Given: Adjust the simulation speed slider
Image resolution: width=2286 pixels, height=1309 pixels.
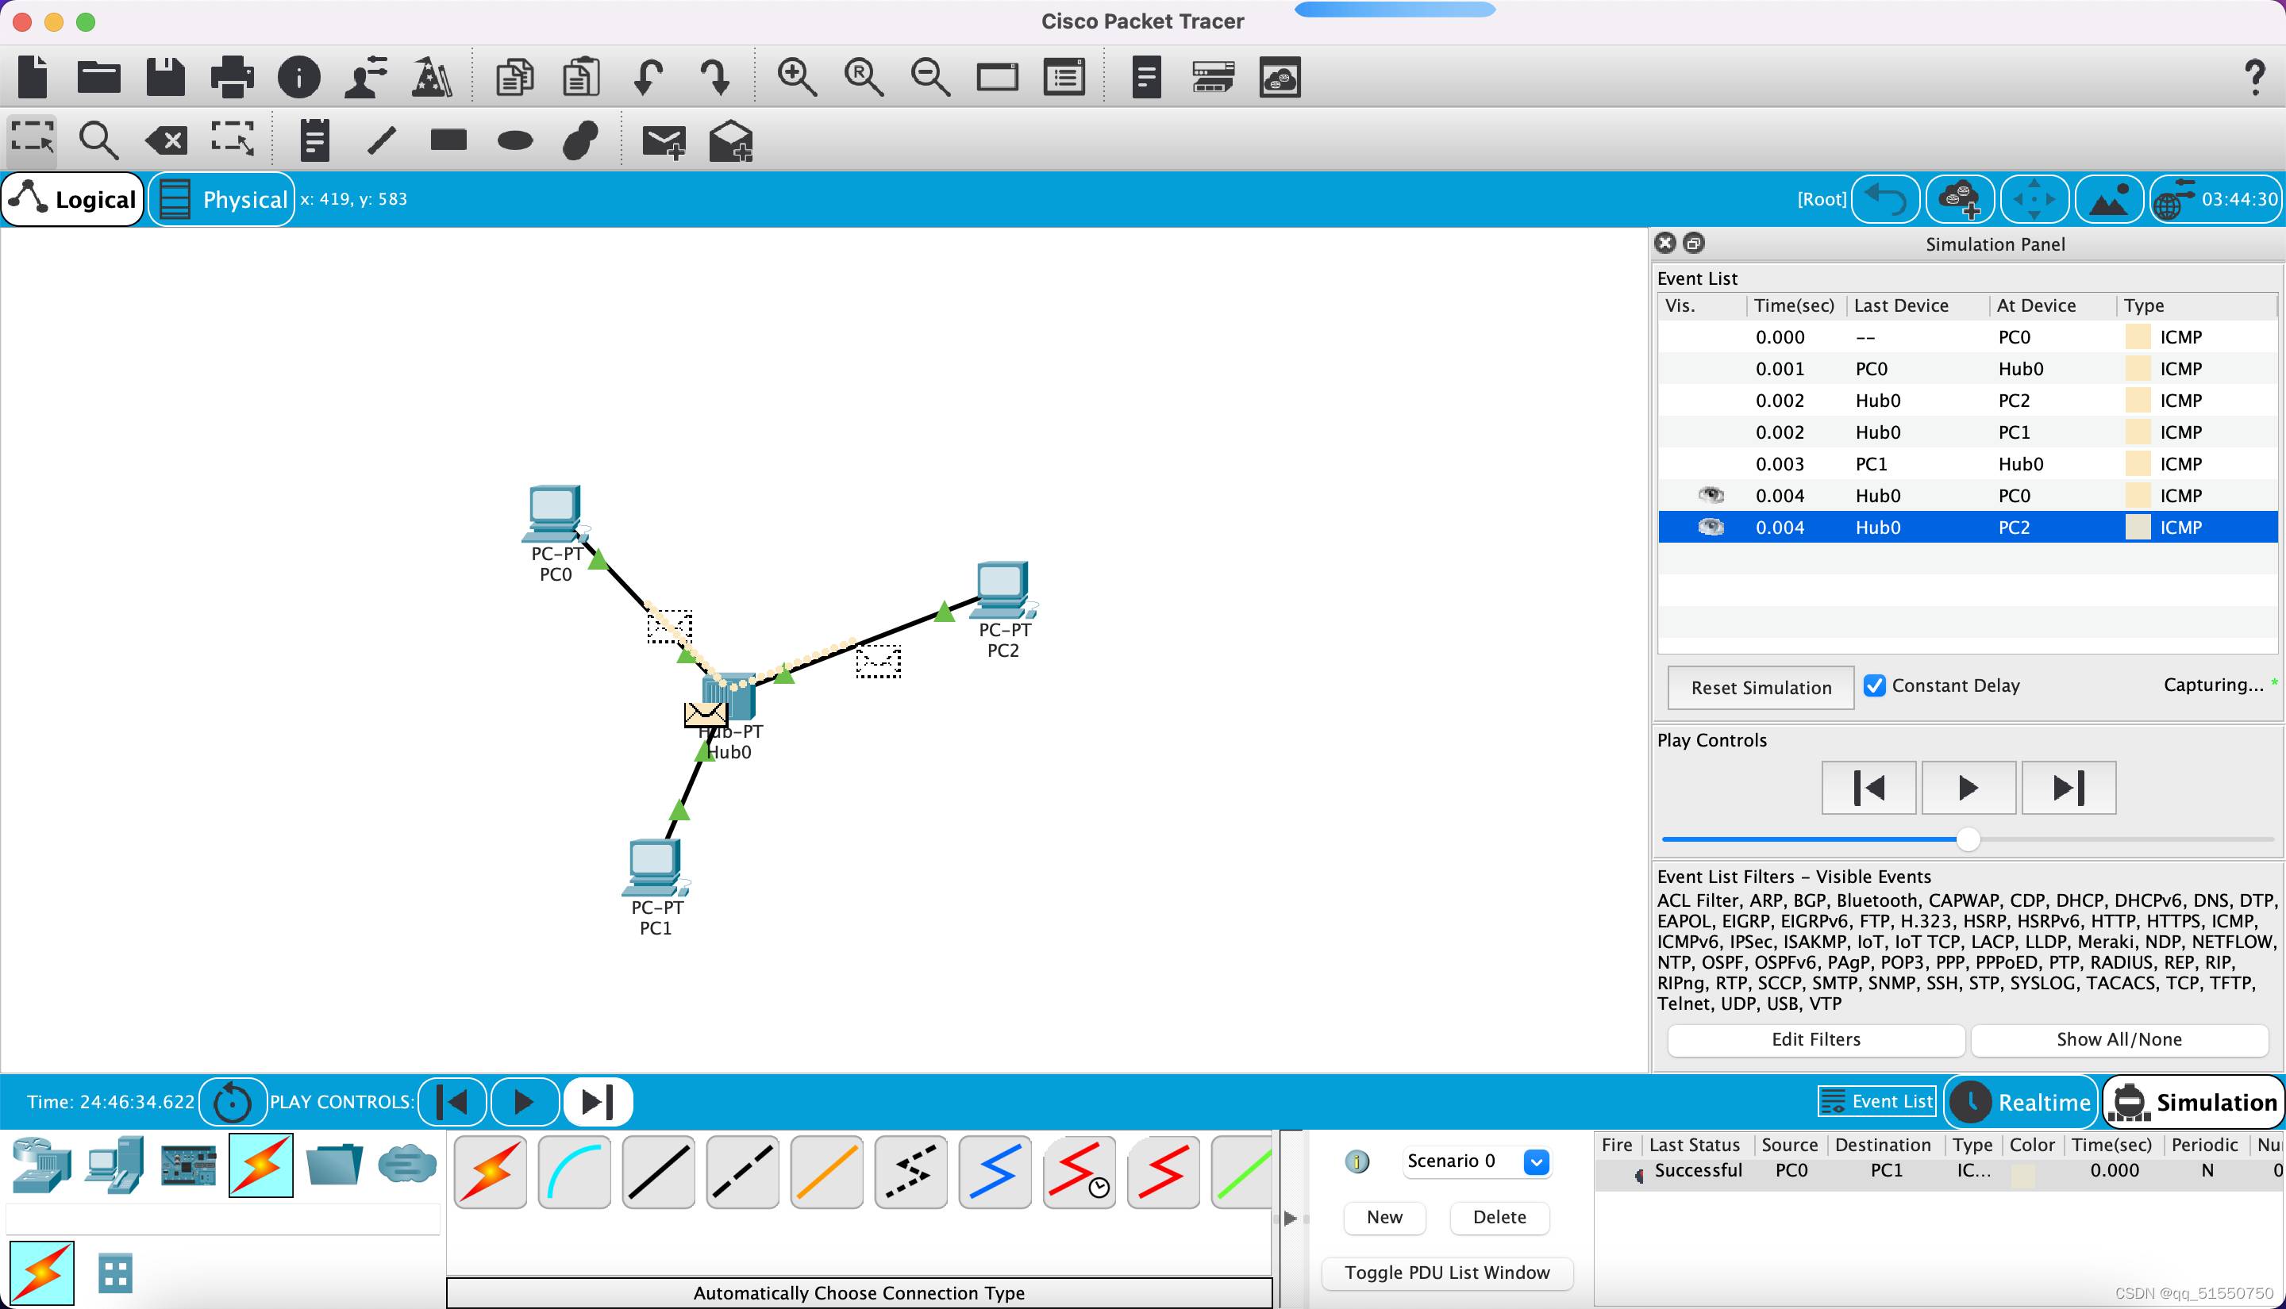Looking at the screenshot, I should (x=1968, y=839).
